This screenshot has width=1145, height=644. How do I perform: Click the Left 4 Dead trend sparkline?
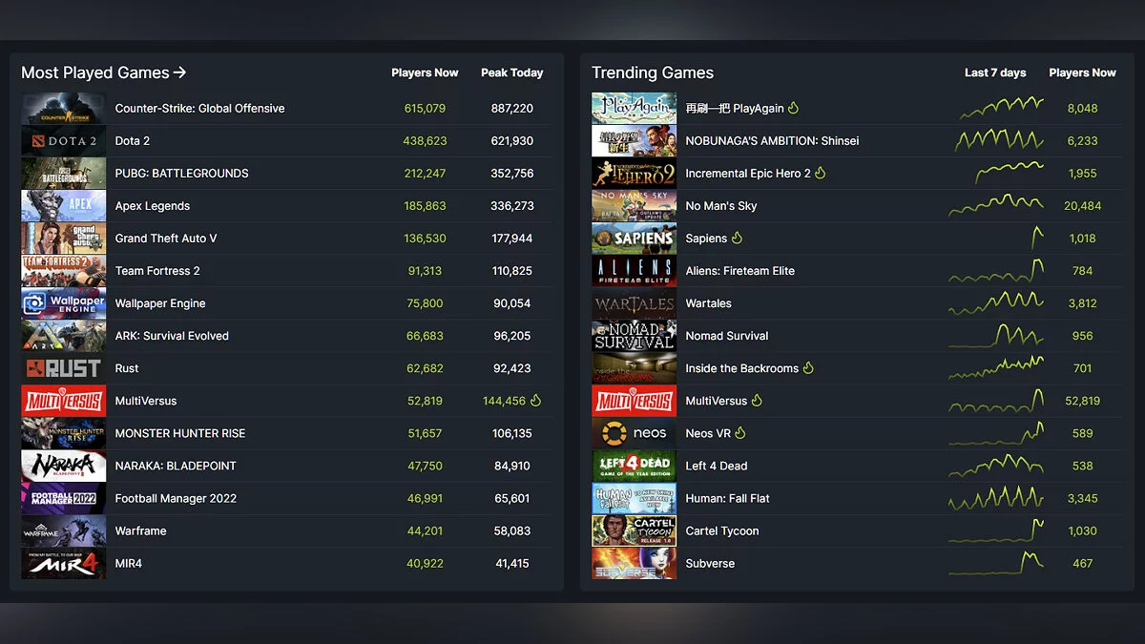[996, 466]
